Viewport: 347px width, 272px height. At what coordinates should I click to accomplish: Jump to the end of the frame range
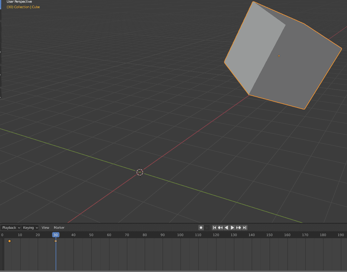pos(245,228)
